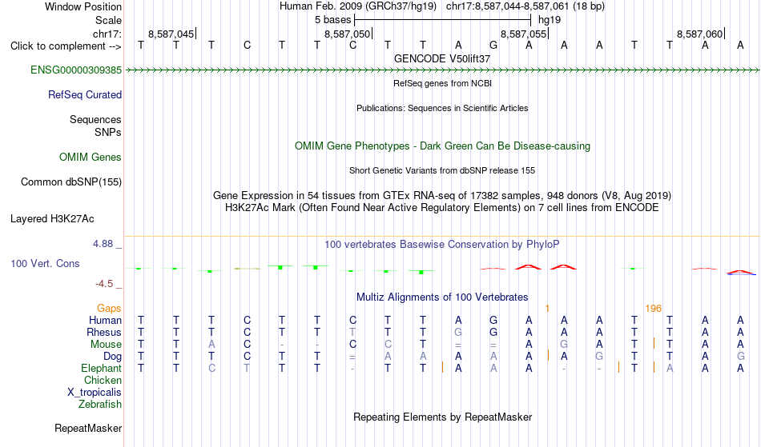The image size is (761, 447).
Task: Click the ENSG00000309385 gene arrow track
Action: click(442, 70)
